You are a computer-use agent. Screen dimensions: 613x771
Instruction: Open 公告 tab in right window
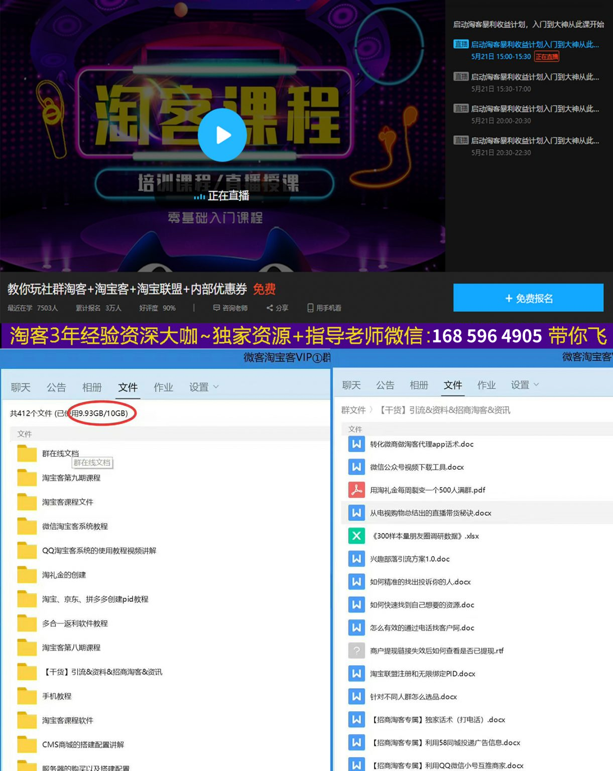(385, 385)
